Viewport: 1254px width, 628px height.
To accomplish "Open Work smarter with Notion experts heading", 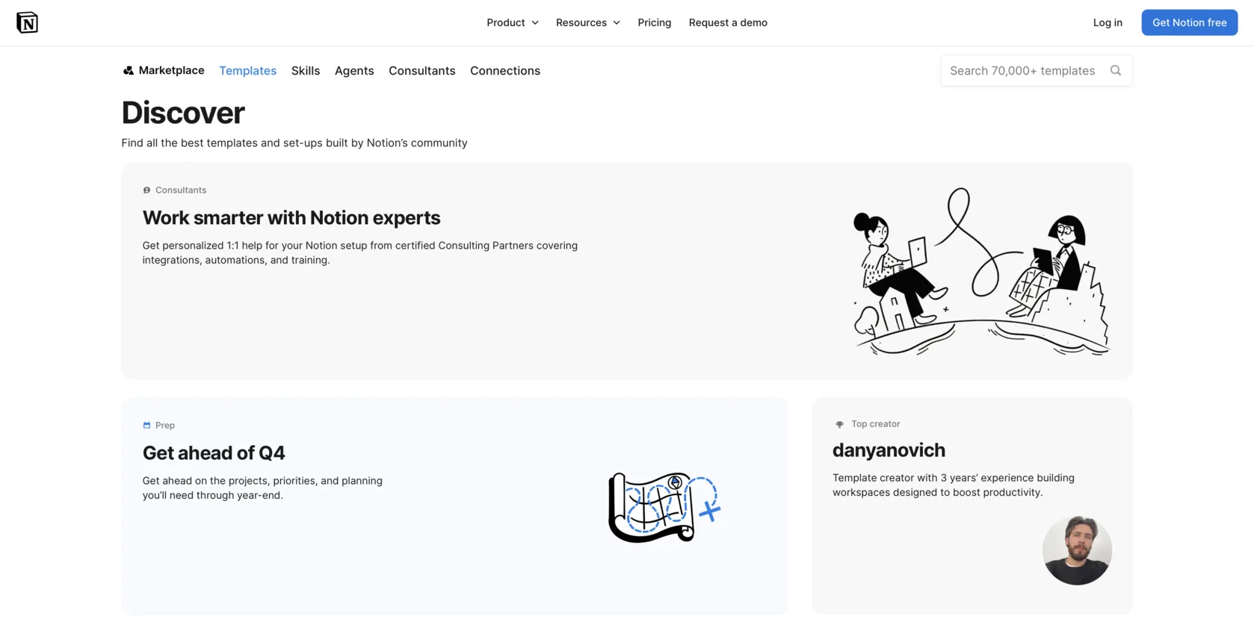I will click(291, 217).
